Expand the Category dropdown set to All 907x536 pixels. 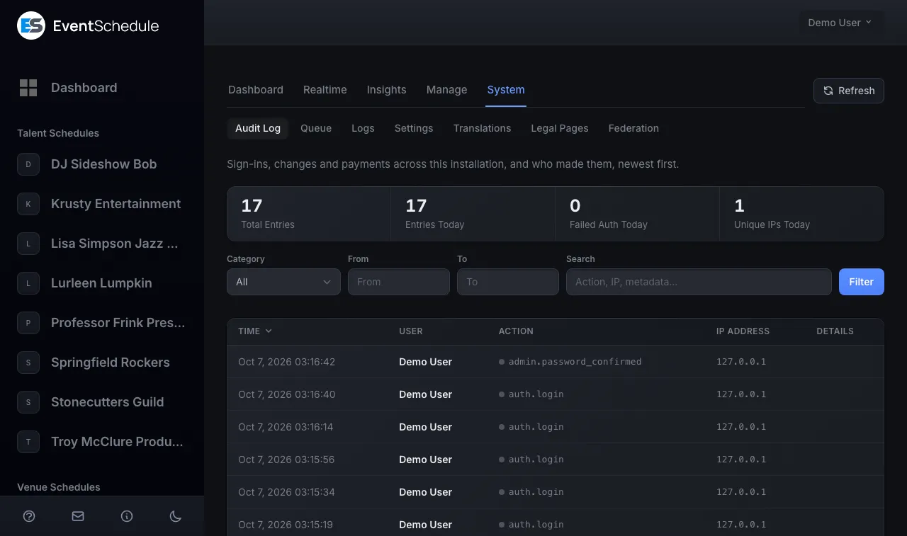coord(283,282)
